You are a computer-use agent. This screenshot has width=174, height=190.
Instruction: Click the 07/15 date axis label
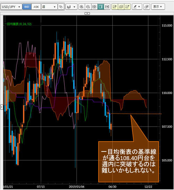coord(41,187)
